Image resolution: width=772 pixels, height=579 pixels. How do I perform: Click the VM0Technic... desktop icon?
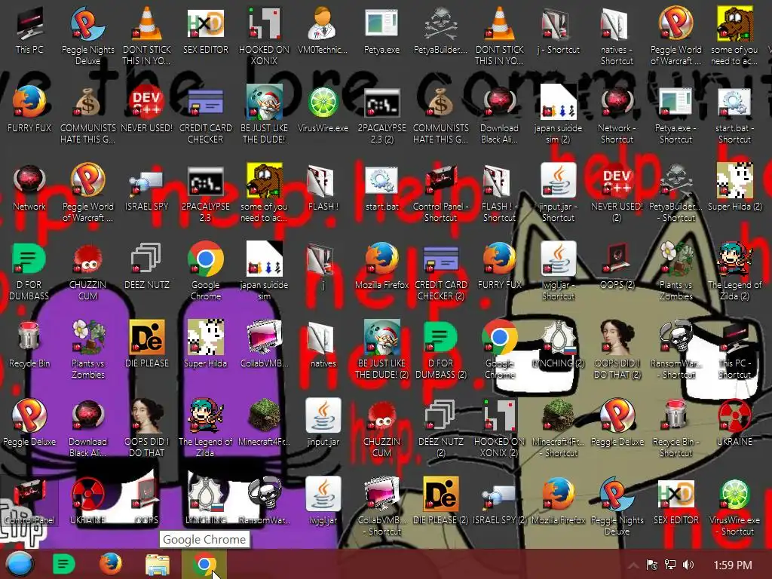point(323,30)
